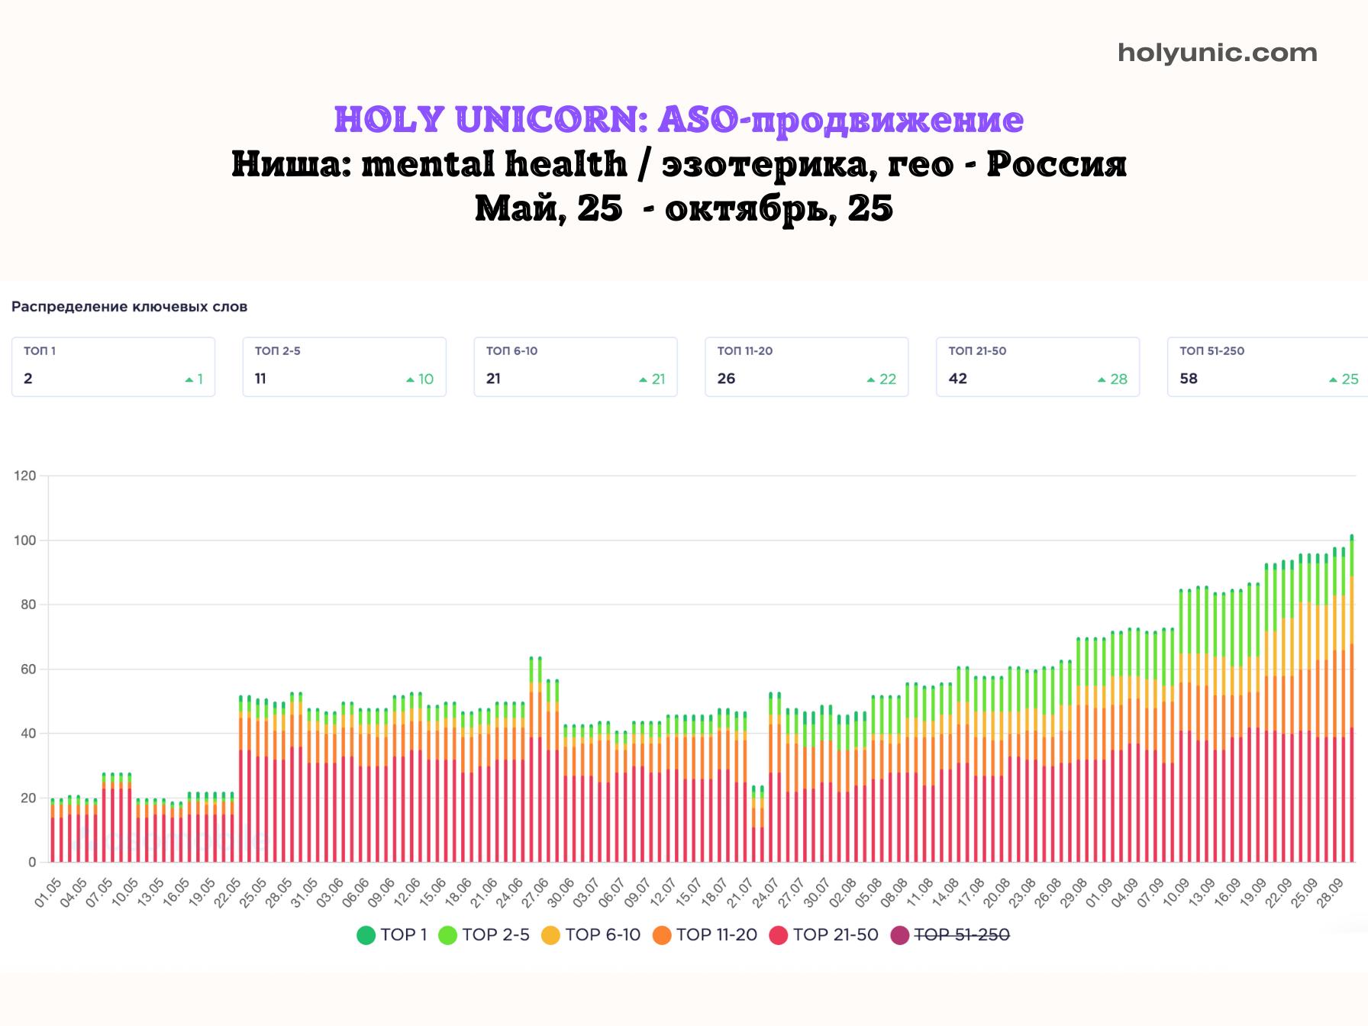Open the holyunic.com link

(1217, 53)
